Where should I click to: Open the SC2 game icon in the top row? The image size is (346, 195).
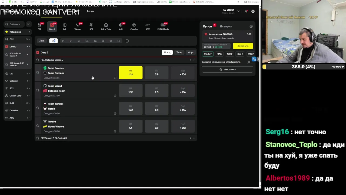click(x=91, y=27)
